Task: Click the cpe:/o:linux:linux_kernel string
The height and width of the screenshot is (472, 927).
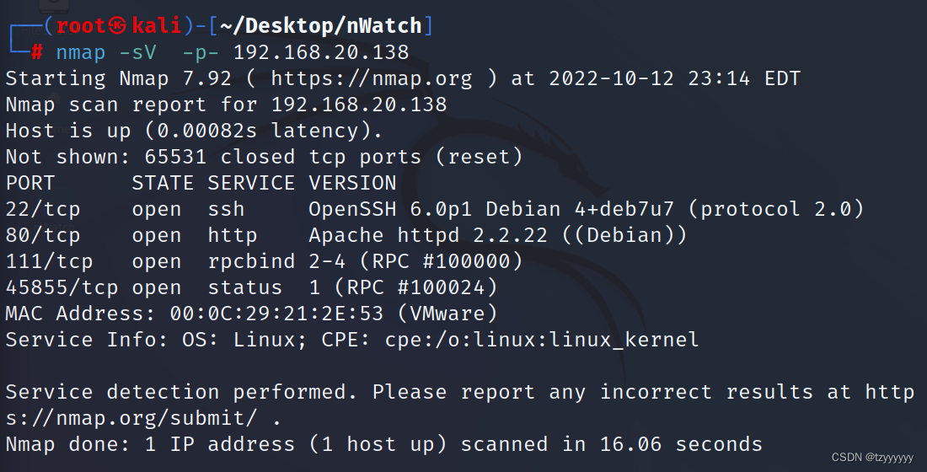Action: coord(542,341)
